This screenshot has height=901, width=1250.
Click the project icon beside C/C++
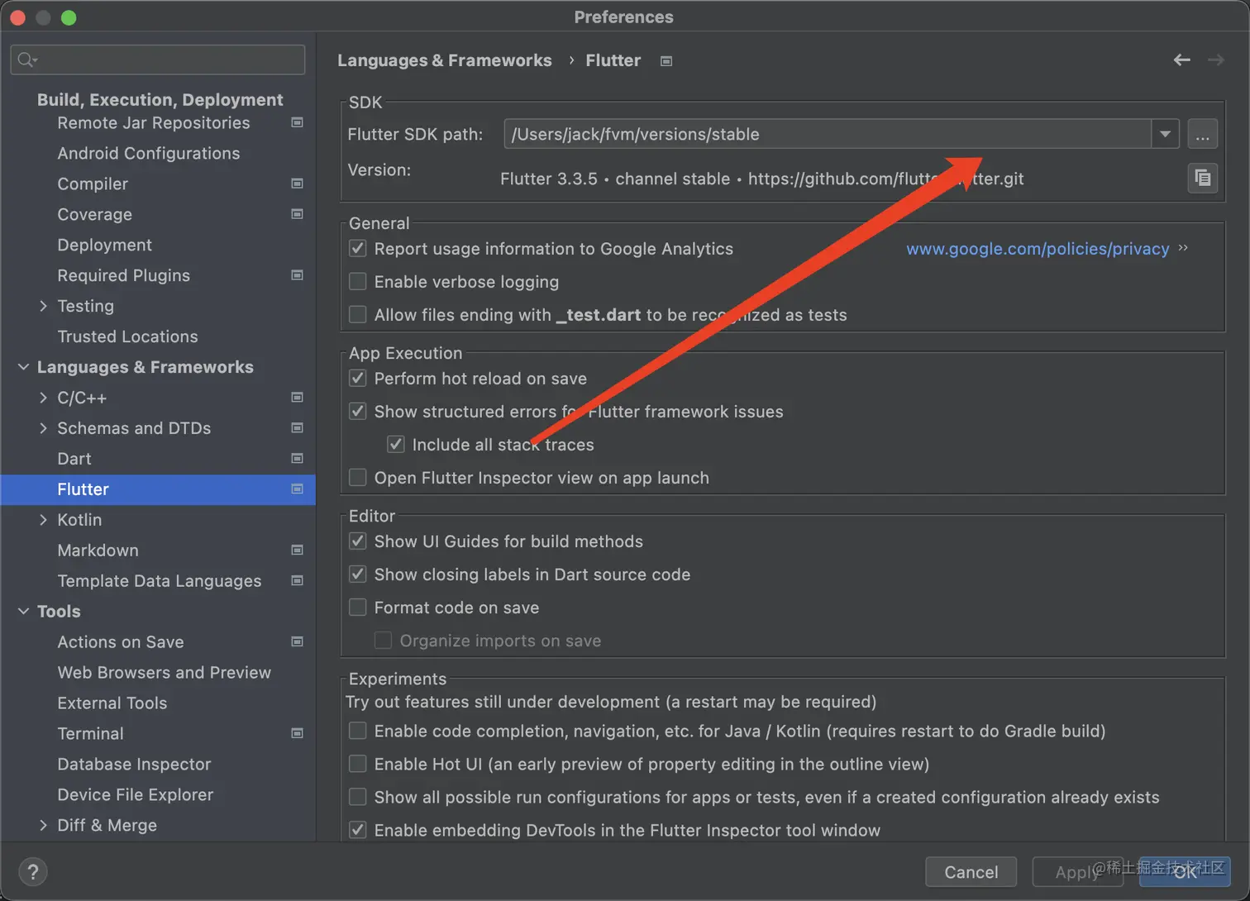pyautogui.click(x=298, y=398)
